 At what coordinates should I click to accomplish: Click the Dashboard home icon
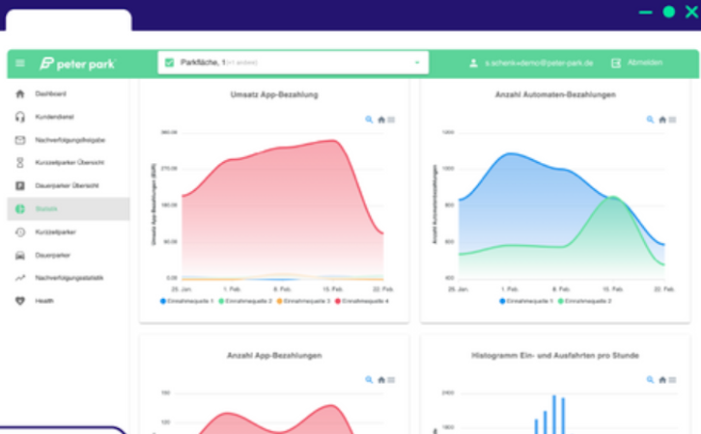[x=20, y=94]
